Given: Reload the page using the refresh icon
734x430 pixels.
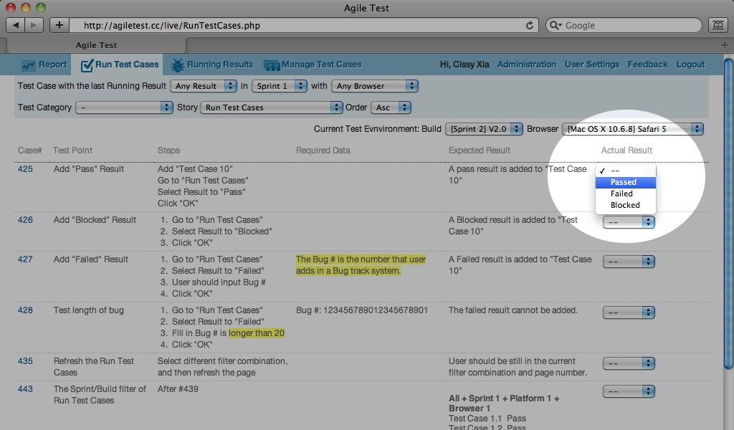Looking at the screenshot, I should (530, 24).
